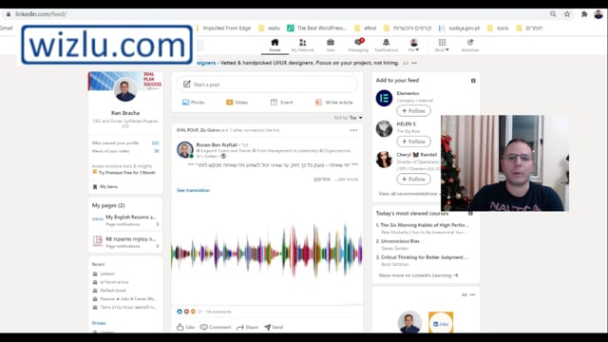Open the ad options three-dot menu

pos(472,294)
